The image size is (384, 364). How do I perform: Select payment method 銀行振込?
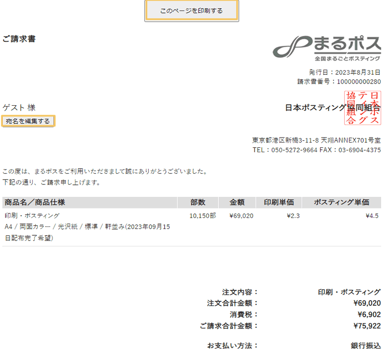(366, 346)
